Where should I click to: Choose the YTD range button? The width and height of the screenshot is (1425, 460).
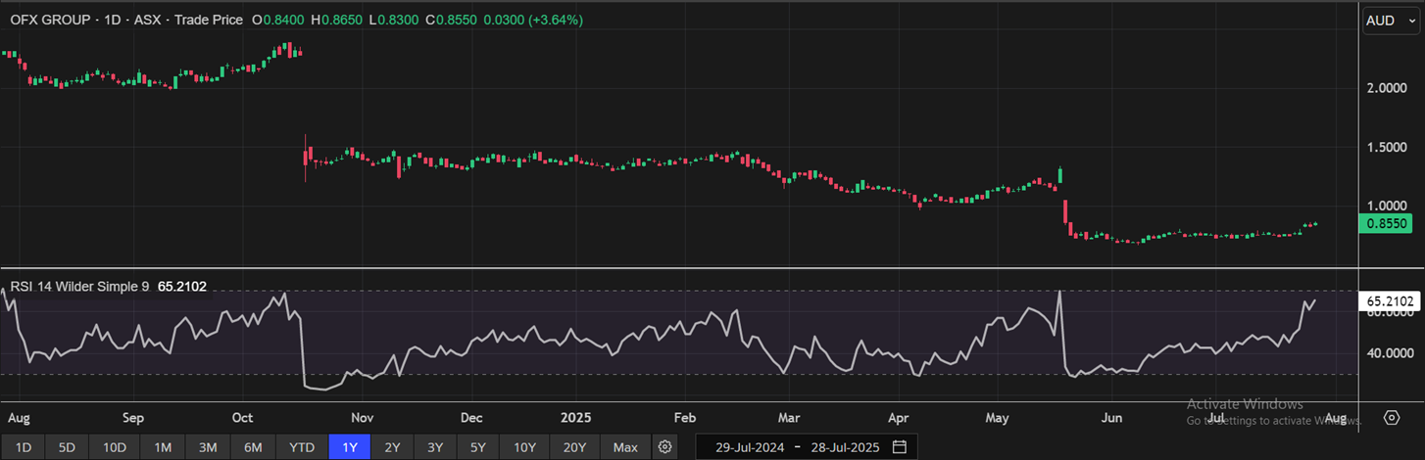coord(302,447)
